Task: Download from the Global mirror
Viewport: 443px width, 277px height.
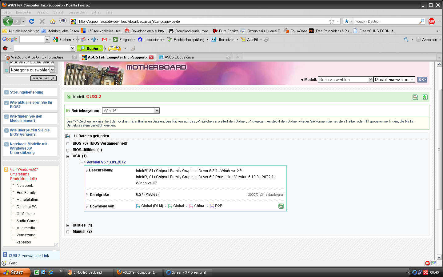Action: (176, 206)
